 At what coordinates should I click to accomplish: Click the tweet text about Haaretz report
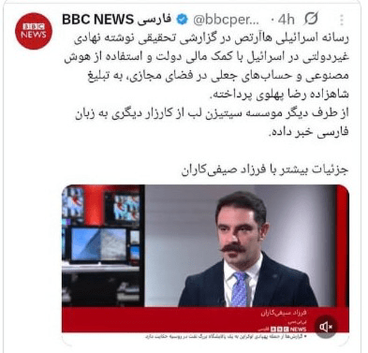(x=207, y=85)
